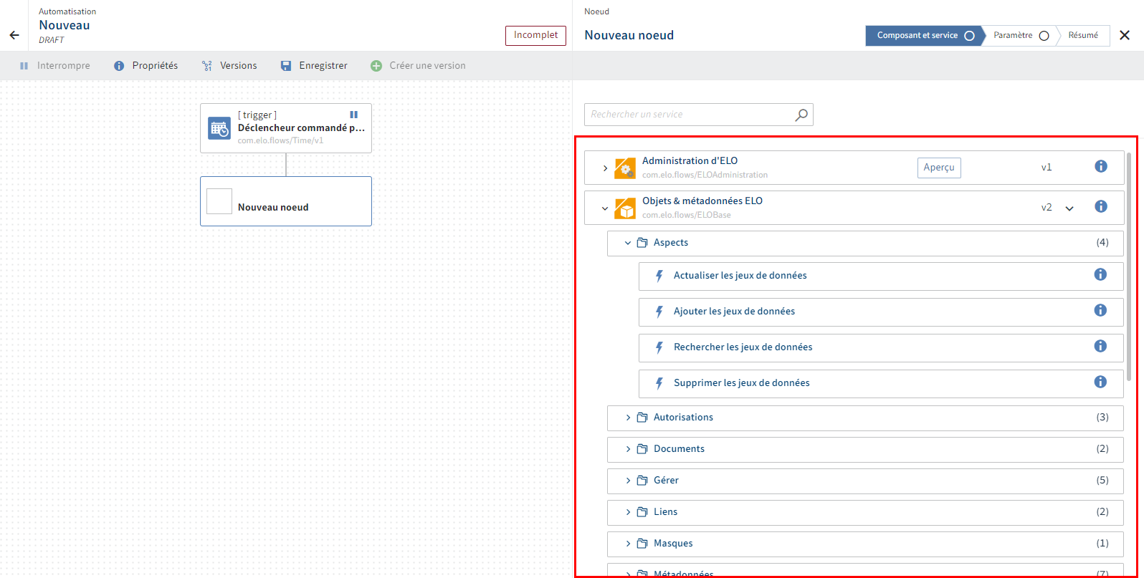Click the empty icon box of Nouveau noeud

[x=219, y=201]
